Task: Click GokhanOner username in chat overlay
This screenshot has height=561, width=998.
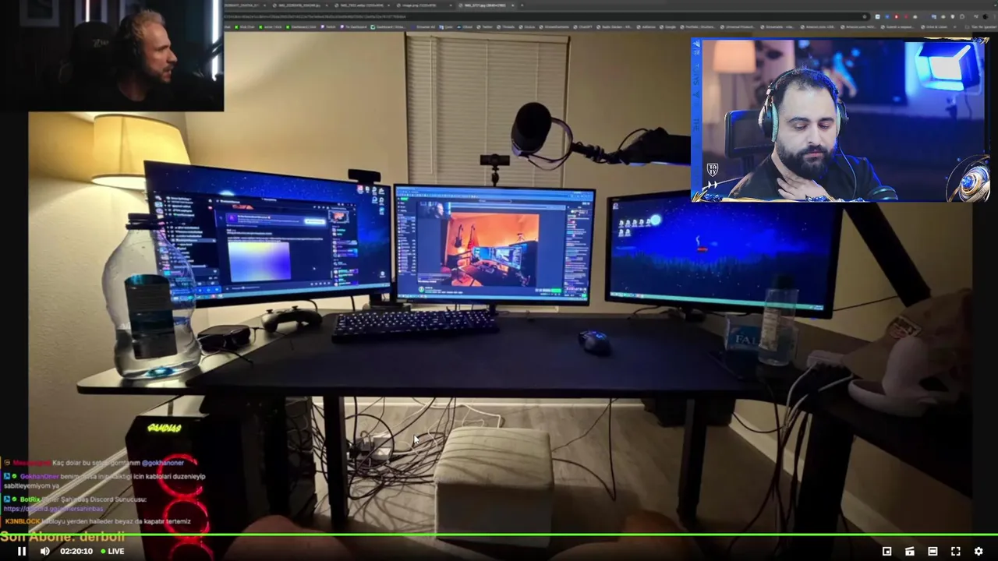Action: coord(39,476)
